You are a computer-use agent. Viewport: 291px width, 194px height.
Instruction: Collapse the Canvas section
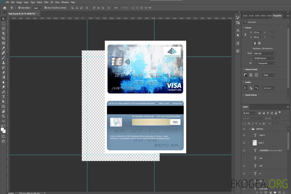point(244,27)
